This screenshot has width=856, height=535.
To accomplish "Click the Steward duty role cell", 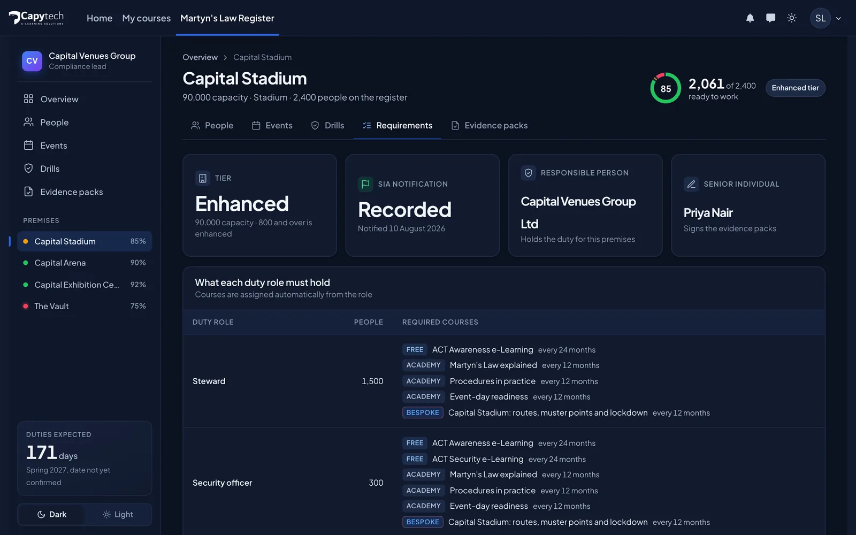I will pyautogui.click(x=209, y=381).
